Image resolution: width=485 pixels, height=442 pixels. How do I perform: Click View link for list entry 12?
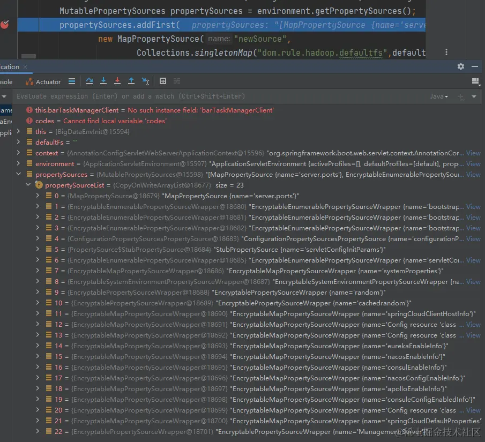click(x=473, y=325)
